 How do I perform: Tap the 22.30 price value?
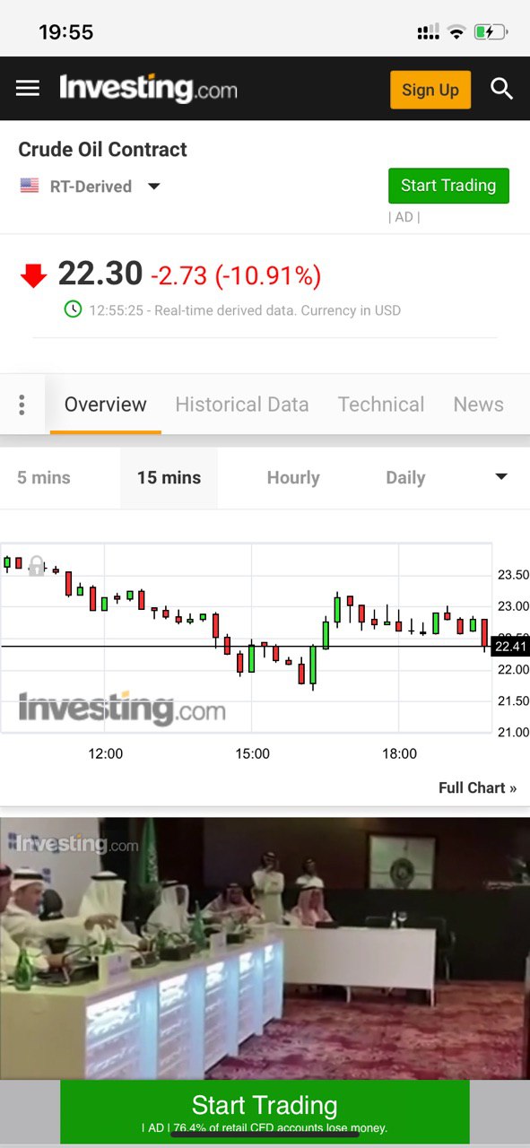coord(100,274)
